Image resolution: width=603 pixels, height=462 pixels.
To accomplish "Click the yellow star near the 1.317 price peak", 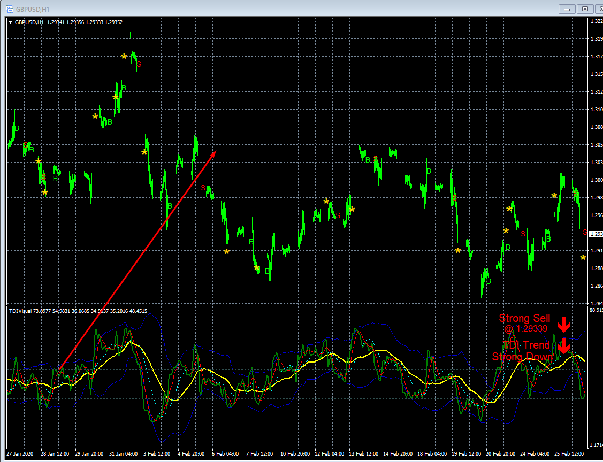I will pos(124,57).
